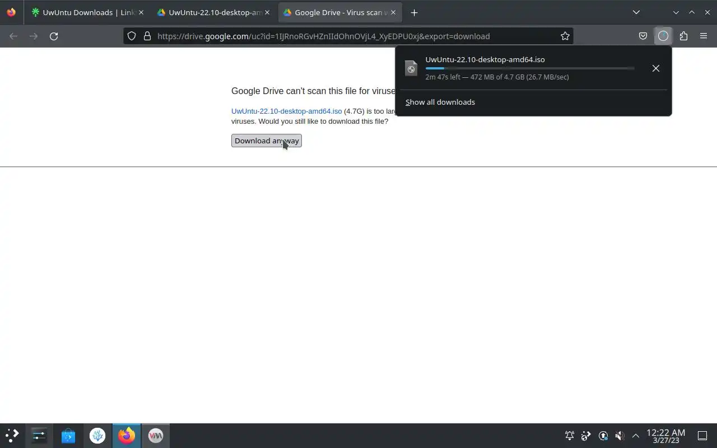Click Show Desktop button in panel

tap(702, 435)
